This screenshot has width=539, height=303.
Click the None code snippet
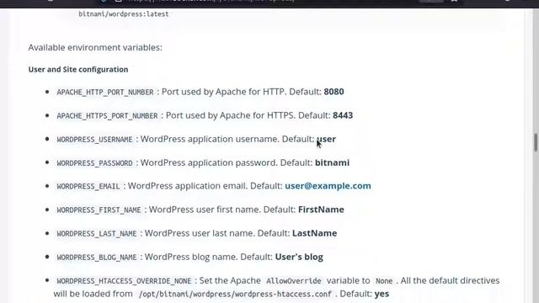384,281
